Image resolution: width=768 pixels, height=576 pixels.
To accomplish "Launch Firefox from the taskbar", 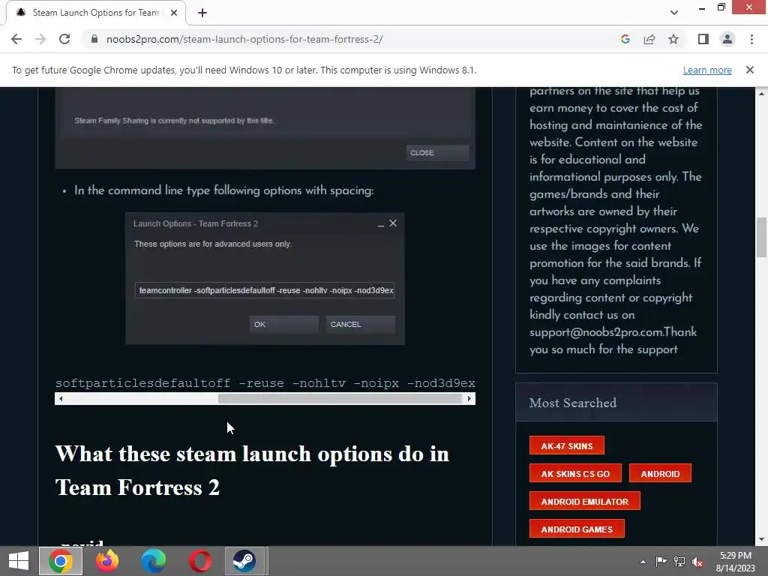I will (x=106, y=561).
